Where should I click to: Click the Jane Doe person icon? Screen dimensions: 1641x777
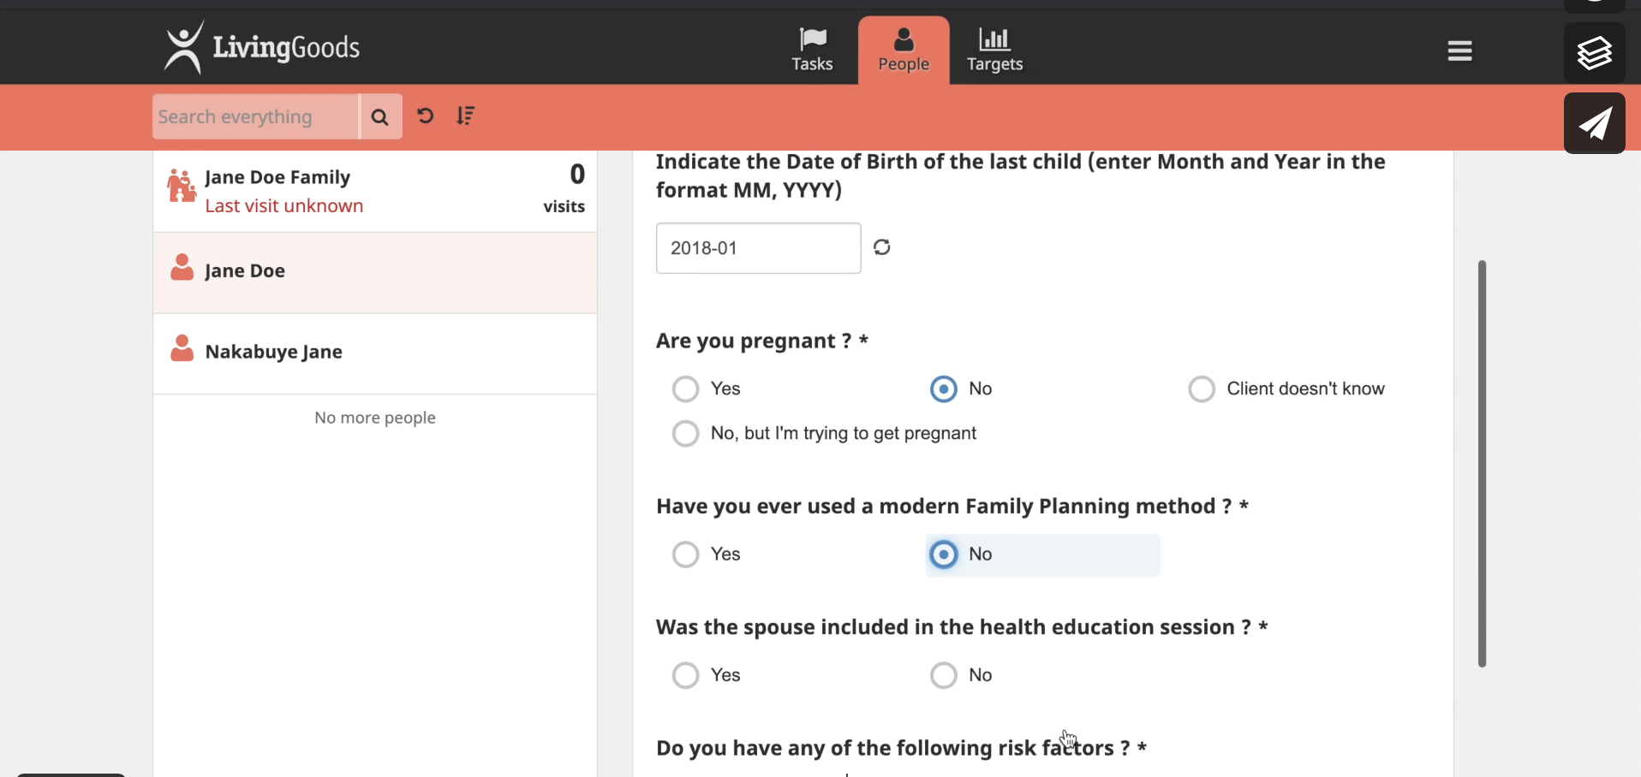click(182, 269)
